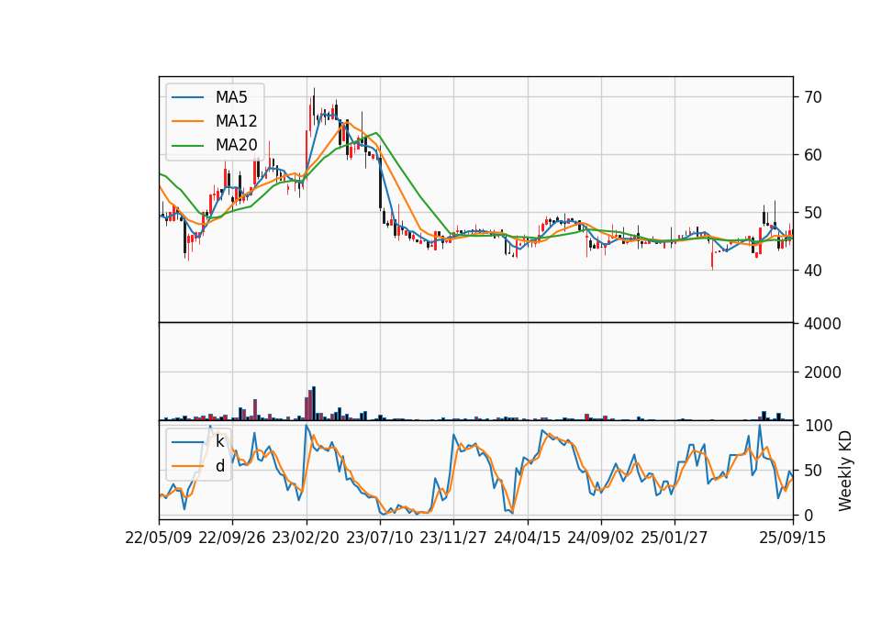
Task: Click the date label 25/01/27
Action: tap(675, 538)
